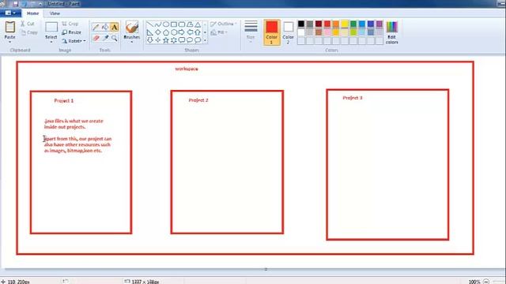Click the zoom out minus button
Image resolution: width=506 pixels, height=284 pixels.
point(486,282)
